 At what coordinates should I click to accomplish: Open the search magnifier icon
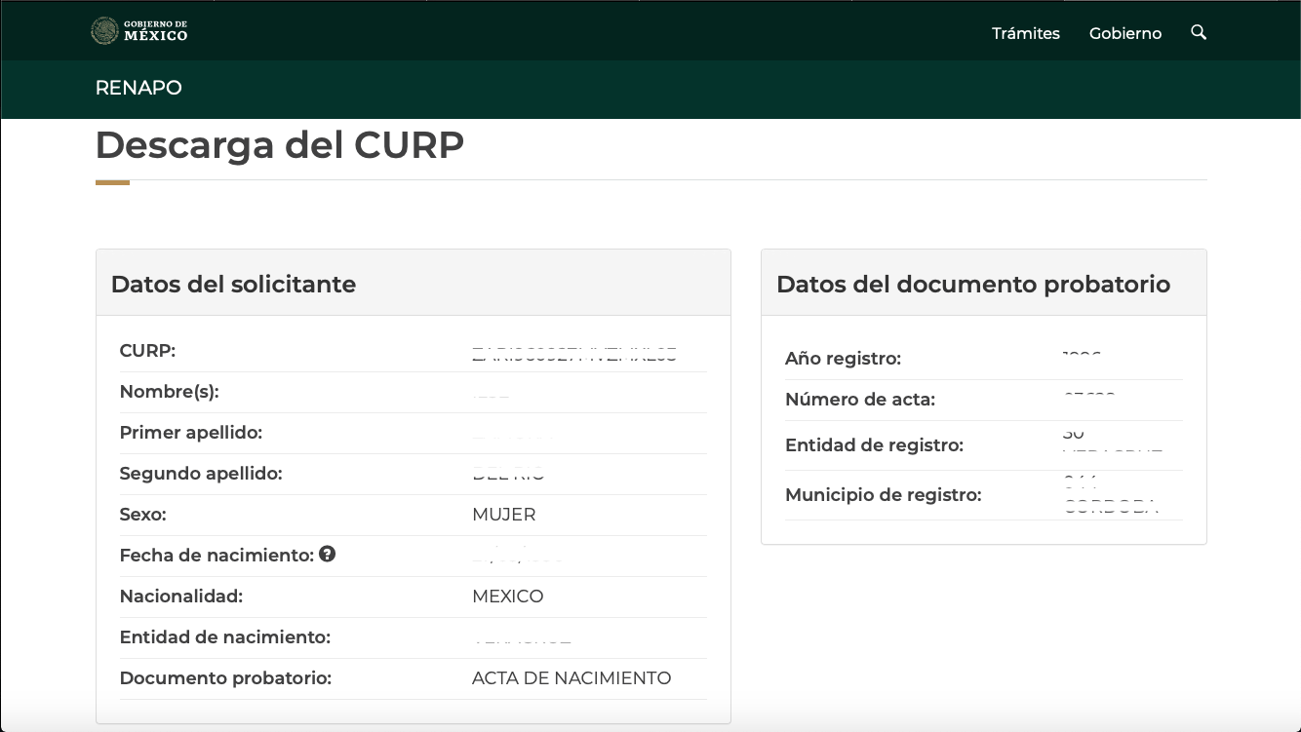point(1199,32)
